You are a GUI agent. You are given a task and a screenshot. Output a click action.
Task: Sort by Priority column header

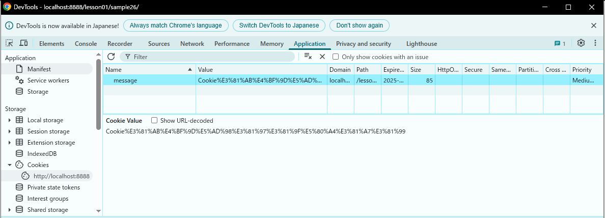point(587,69)
